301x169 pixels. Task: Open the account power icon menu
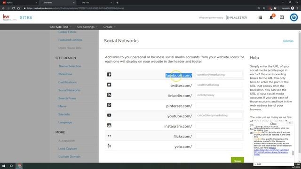(x=293, y=17)
